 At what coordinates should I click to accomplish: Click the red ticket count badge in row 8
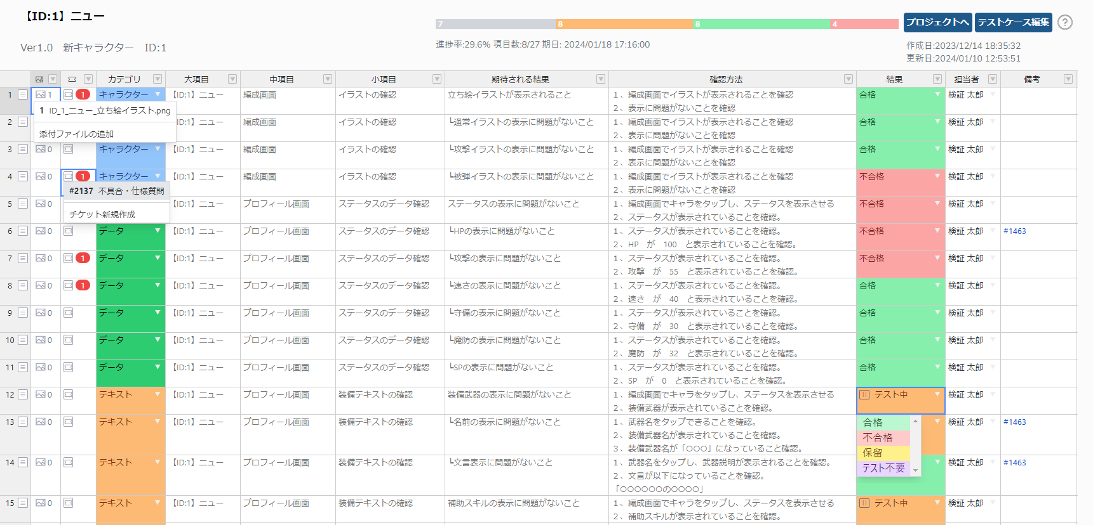(83, 285)
